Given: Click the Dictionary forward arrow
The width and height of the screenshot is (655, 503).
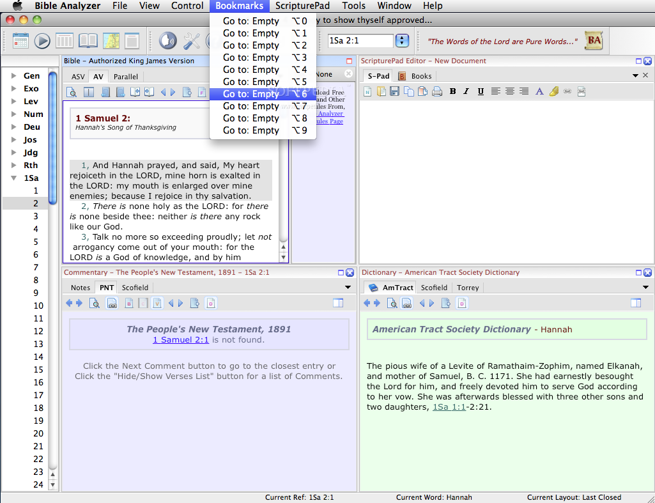Looking at the screenshot, I should (x=377, y=304).
